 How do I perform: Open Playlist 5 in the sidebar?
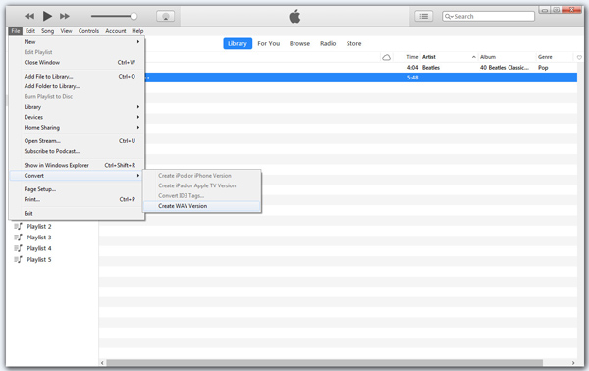click(38, 260)
